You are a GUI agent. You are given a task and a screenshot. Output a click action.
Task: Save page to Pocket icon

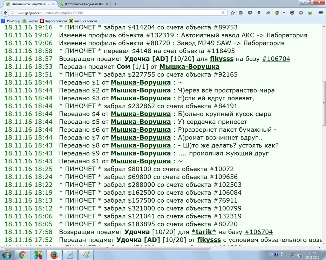pos(250,13)
